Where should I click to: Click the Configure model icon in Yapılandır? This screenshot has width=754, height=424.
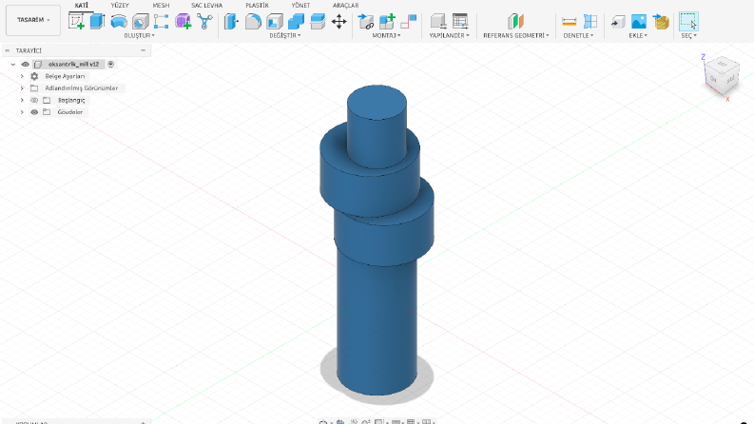(x=438, y=21)
